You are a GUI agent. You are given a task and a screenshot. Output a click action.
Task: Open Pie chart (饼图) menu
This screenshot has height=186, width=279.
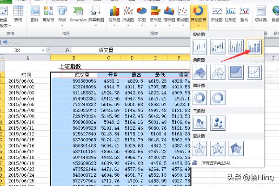[x=142, y=16]
